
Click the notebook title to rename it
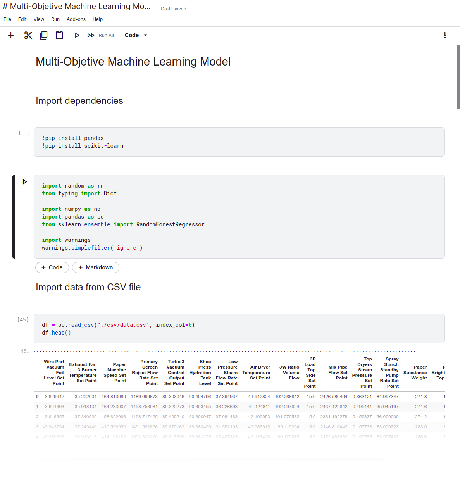(x=78, y=6)
